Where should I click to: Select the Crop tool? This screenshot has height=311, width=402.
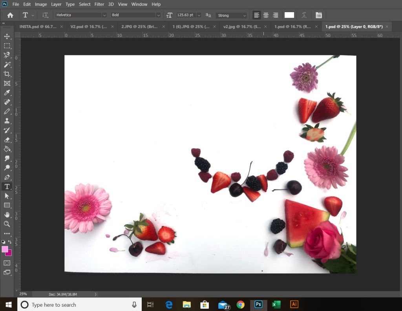click(7, 74)
